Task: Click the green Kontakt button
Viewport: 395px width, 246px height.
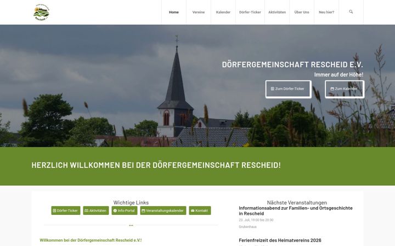Action: point(200,210)
